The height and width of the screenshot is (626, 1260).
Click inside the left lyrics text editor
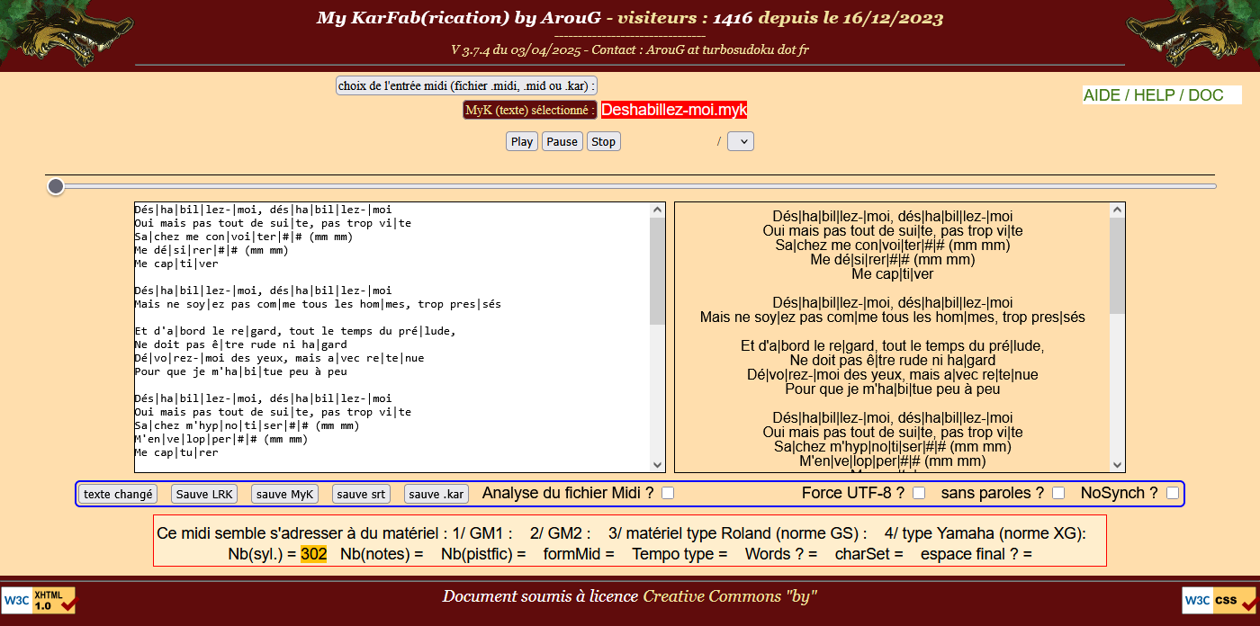(391, 336)
